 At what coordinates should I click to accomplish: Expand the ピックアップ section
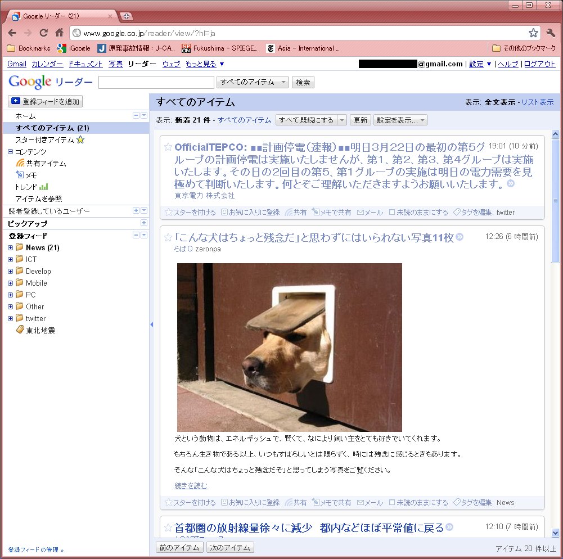tap(143, 223)
